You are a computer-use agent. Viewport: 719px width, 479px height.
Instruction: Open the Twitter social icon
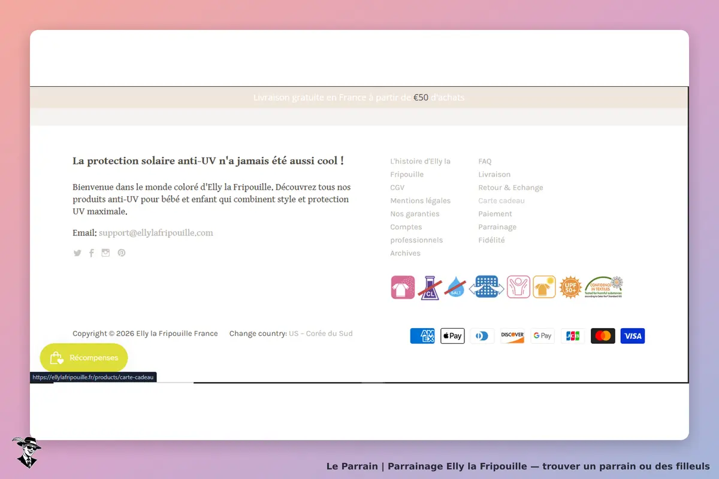77,253
